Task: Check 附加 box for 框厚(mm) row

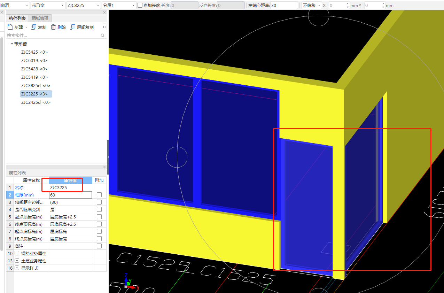Action: tap(99, 195)
